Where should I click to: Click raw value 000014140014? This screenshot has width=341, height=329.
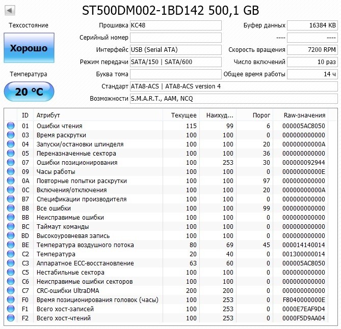[x=304, y=245]
